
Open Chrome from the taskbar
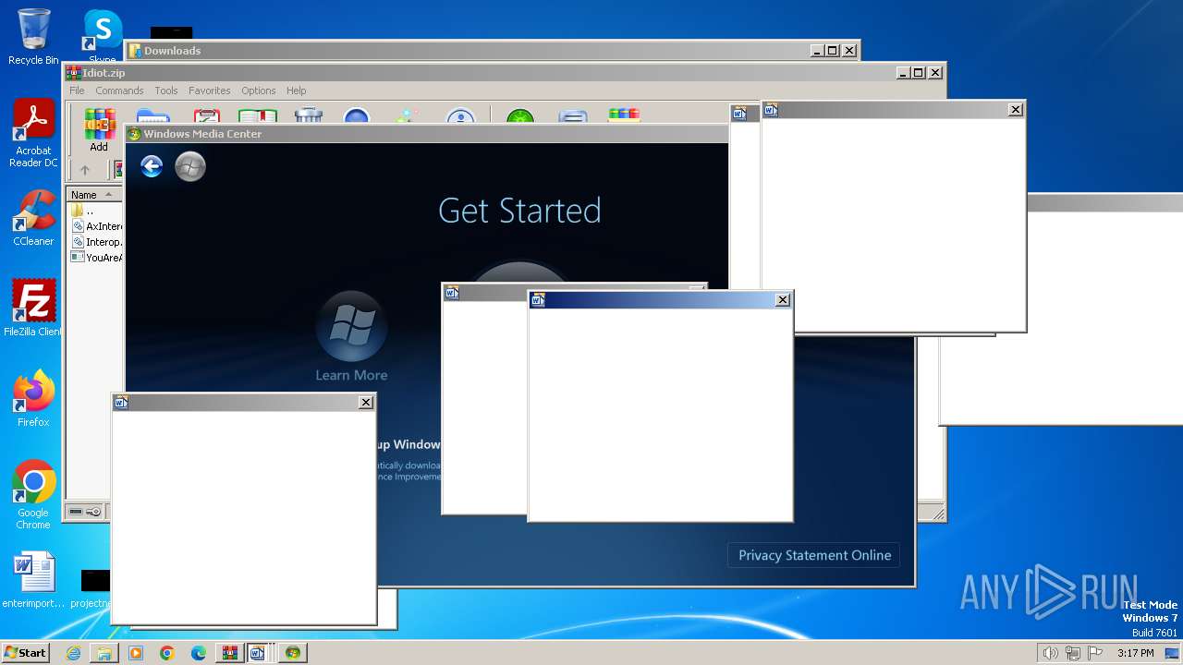(x=167, y=653)
